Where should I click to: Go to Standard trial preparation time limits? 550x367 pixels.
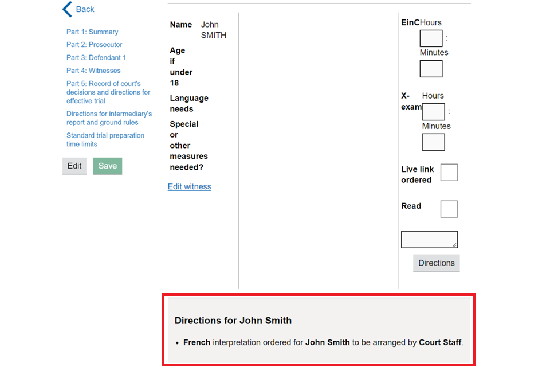coord(105,140)
